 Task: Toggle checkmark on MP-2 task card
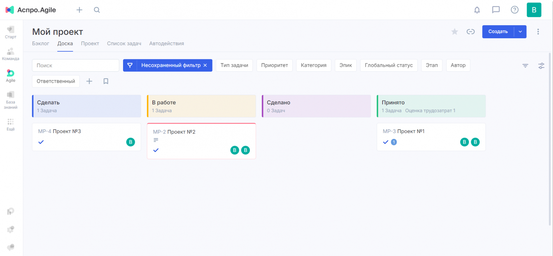pos(156,150)
